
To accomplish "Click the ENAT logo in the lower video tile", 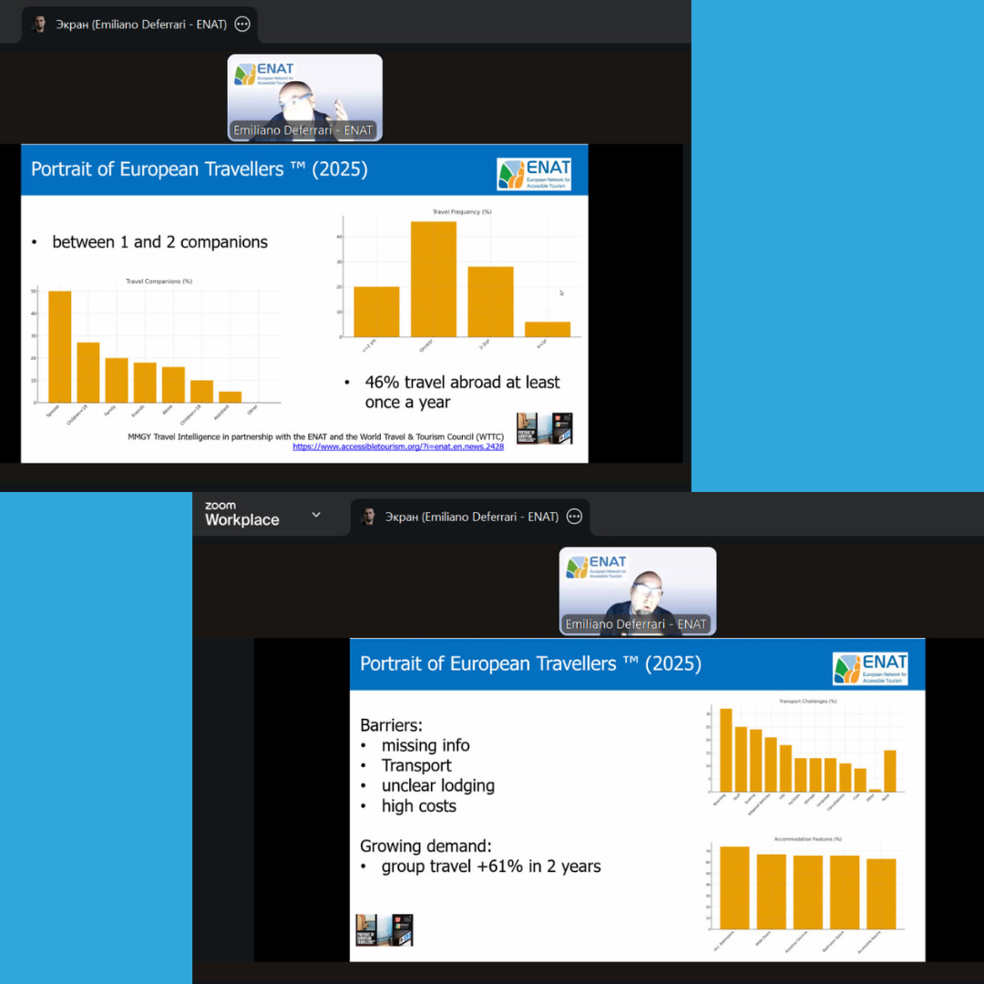I will 596,567.
